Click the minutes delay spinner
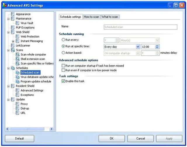This screenshot has width=187, height=147. (157, 53)
